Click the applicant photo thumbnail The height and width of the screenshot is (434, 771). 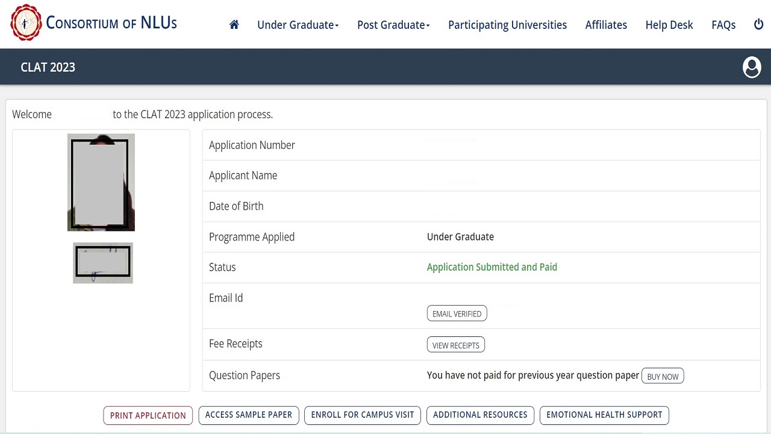coord(101,183)
